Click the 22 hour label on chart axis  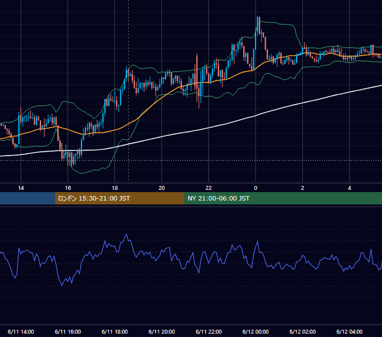tap(208, 188)
